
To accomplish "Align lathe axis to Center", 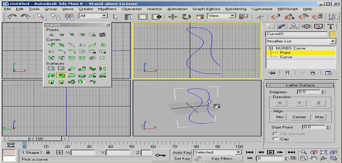I will pyautogui.click(x=300, y=117).
